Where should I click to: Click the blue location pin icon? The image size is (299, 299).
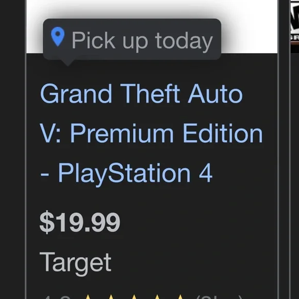point(58,37)
